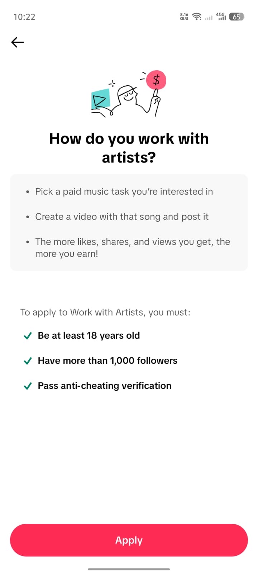258x574 pixels.
Task: Select 'Create a video with that song' bullet
Action: (122, 217)
